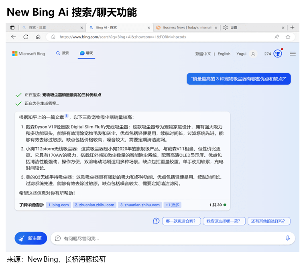Open the tab actions menu icon

12,28
